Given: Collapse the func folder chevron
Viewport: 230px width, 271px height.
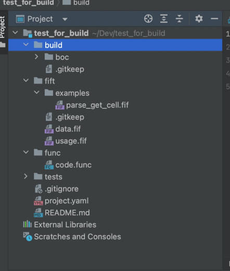Looking at the screenshot, I should (26, 152).
